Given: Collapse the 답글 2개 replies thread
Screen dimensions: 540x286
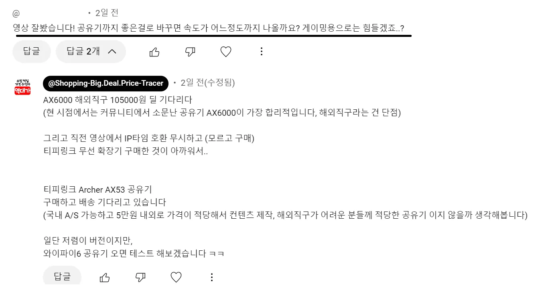Looking at the screenshot, I should (x=91, y=51).
